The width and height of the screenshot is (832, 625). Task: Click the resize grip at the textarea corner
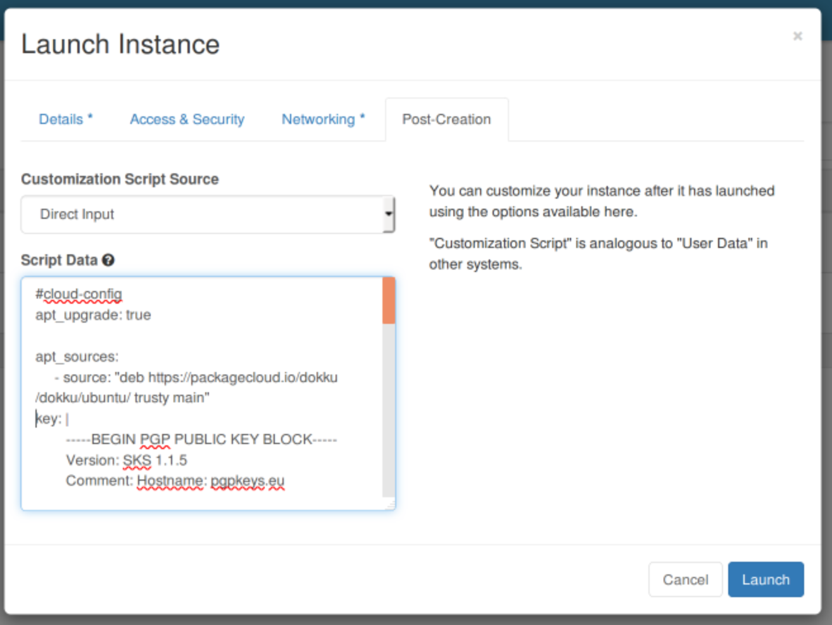pos(390,504)
